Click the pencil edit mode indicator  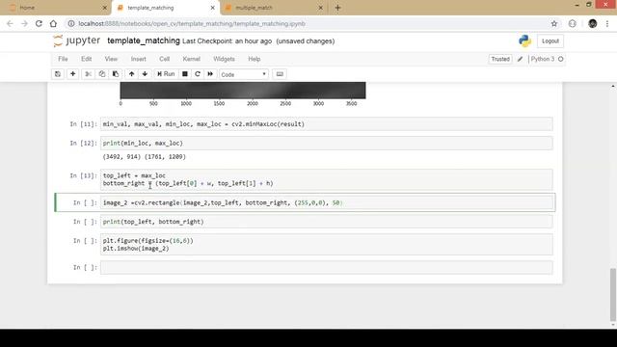click(x=520, y=59)
